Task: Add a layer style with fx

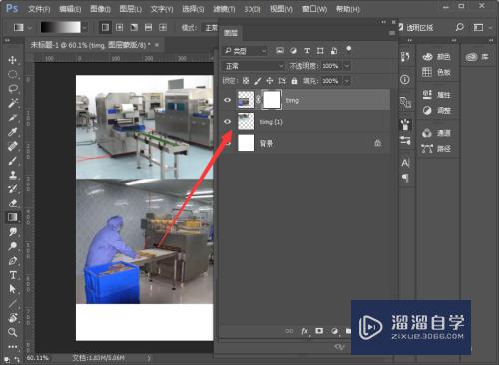Action: tap(304, 331)
